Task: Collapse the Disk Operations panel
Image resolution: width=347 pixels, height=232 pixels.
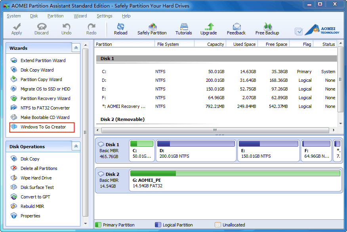Action: click(x=76, y=146)
